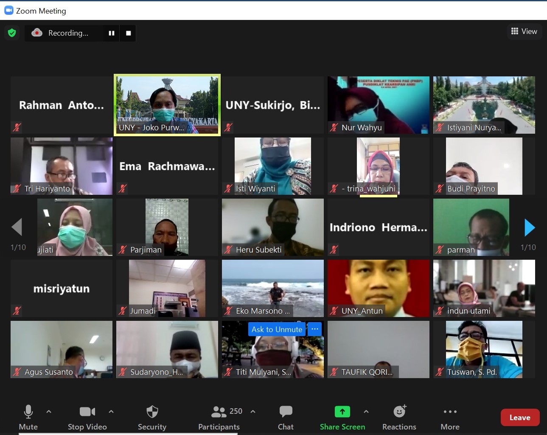Select the Istiyani Nurya... video tile

coord(484,105)
